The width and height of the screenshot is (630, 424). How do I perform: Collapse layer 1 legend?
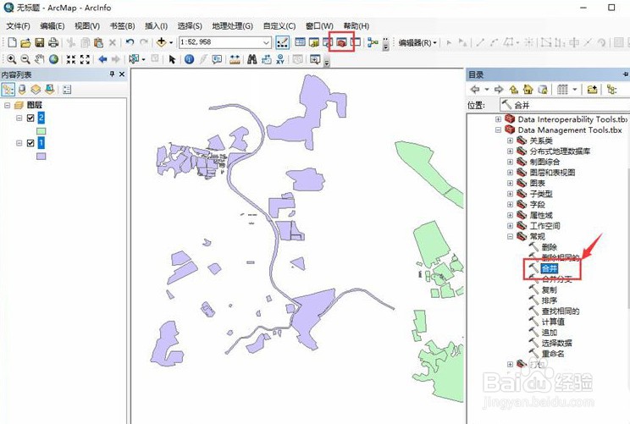(x=19, y=143)
